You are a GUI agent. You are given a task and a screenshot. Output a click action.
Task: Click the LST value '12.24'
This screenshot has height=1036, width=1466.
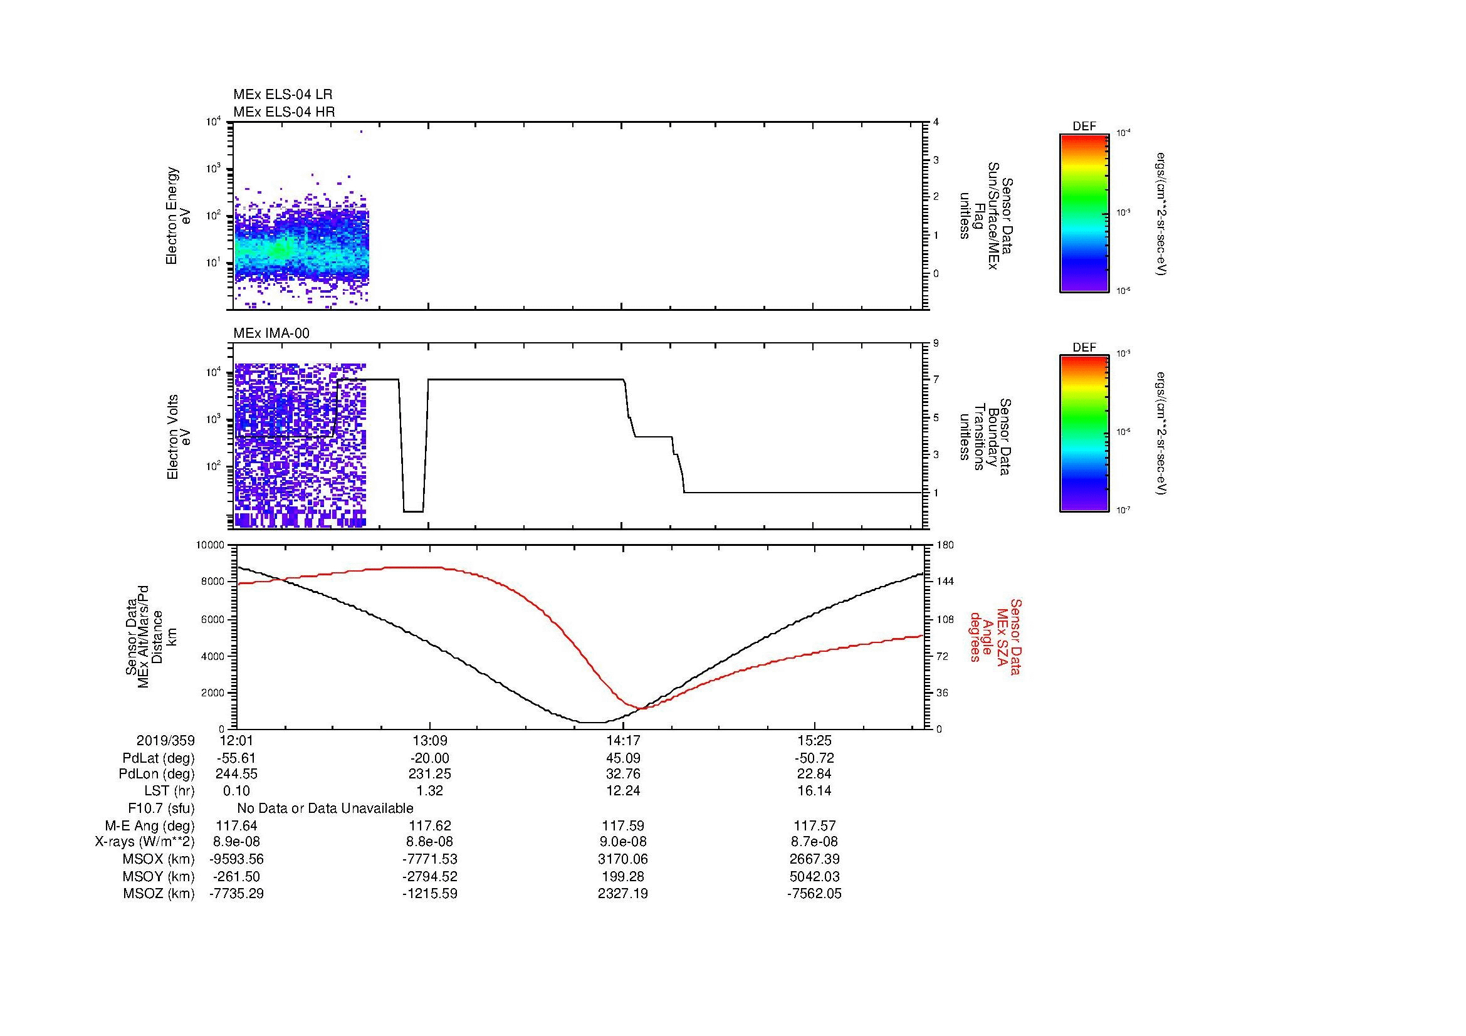623,791
